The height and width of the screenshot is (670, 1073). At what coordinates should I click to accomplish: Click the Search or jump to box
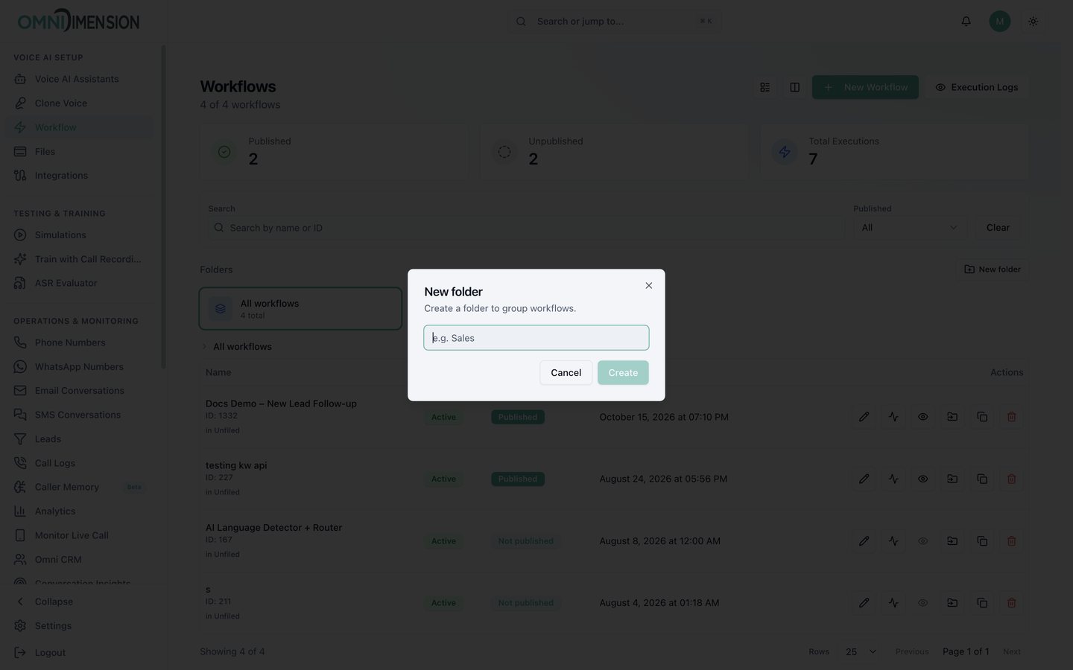coord(614,22)
